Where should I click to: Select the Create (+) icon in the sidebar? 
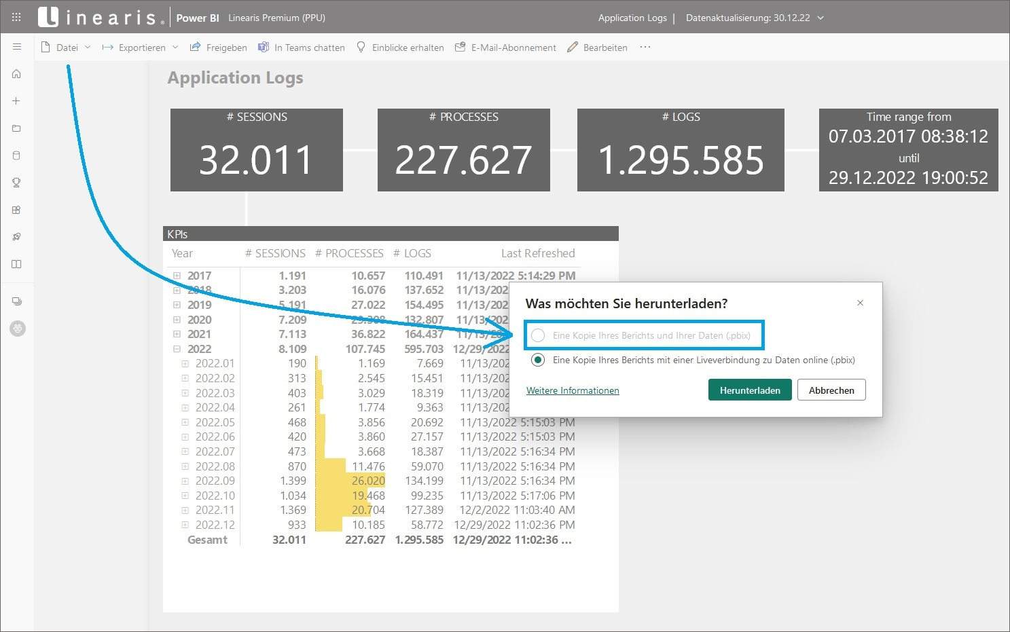click(x=16, y=100)
